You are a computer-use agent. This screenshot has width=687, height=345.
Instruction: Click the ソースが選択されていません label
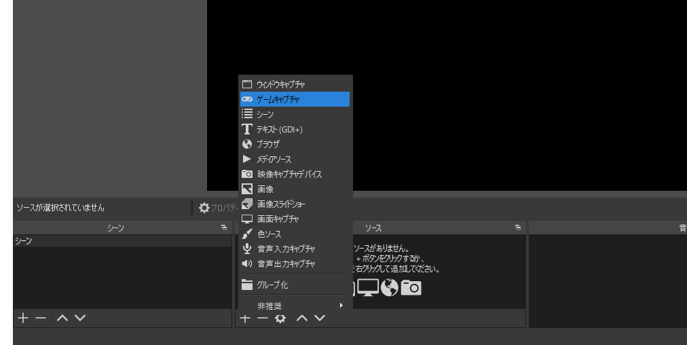click(60, 207)
